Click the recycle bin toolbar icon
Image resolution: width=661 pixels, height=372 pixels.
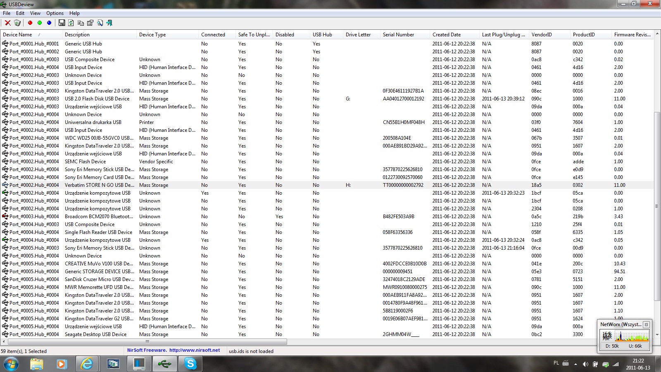pyautogui.click(x=17, y=23)
